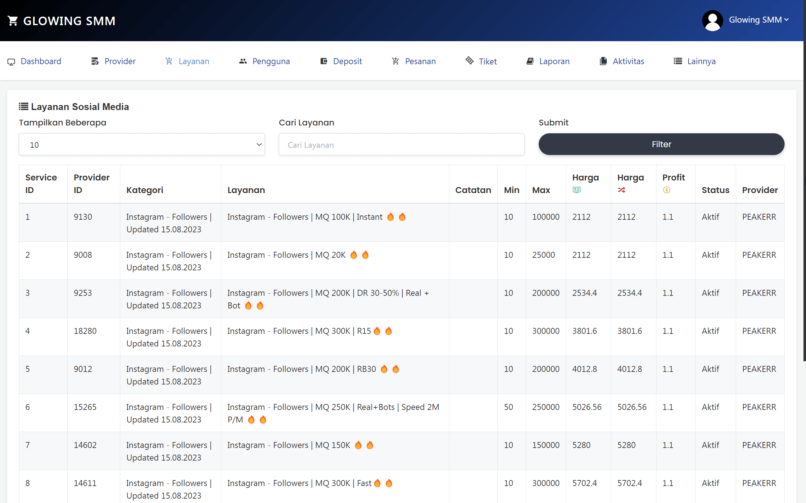
Task: Click the shopping cart logo icon
Action: [13, 21]
